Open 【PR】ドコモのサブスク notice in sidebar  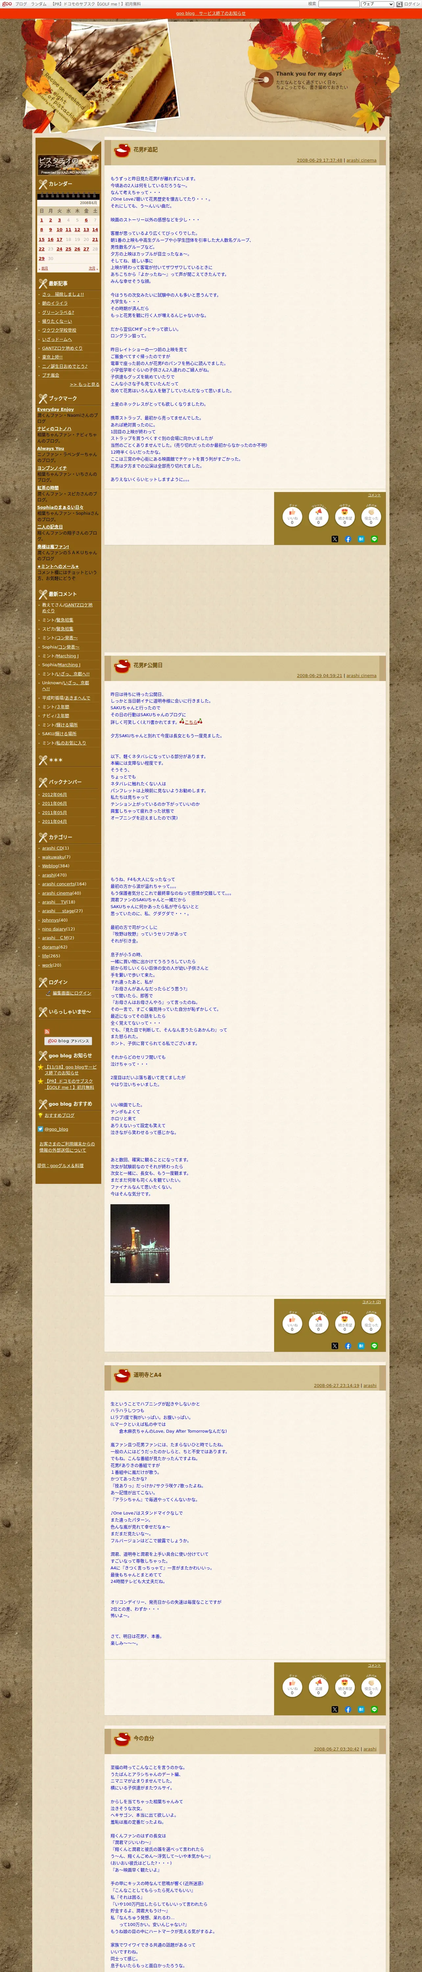[70, 1084]
